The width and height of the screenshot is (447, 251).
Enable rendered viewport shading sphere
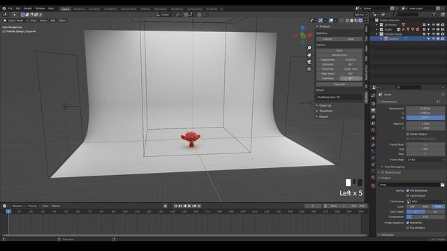click(x=361, y=20)
